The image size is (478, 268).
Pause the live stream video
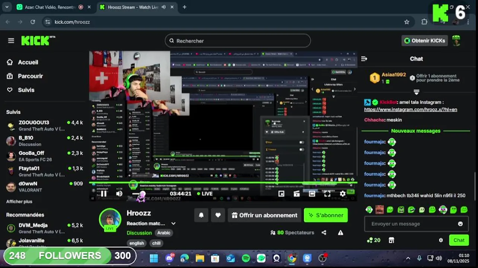click(104, 194)
